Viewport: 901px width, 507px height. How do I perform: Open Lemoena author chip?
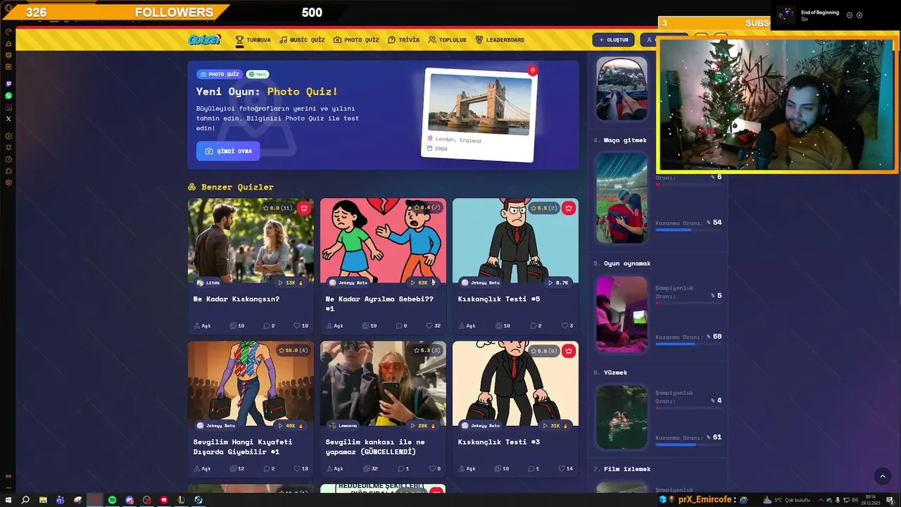pos(344,425)
